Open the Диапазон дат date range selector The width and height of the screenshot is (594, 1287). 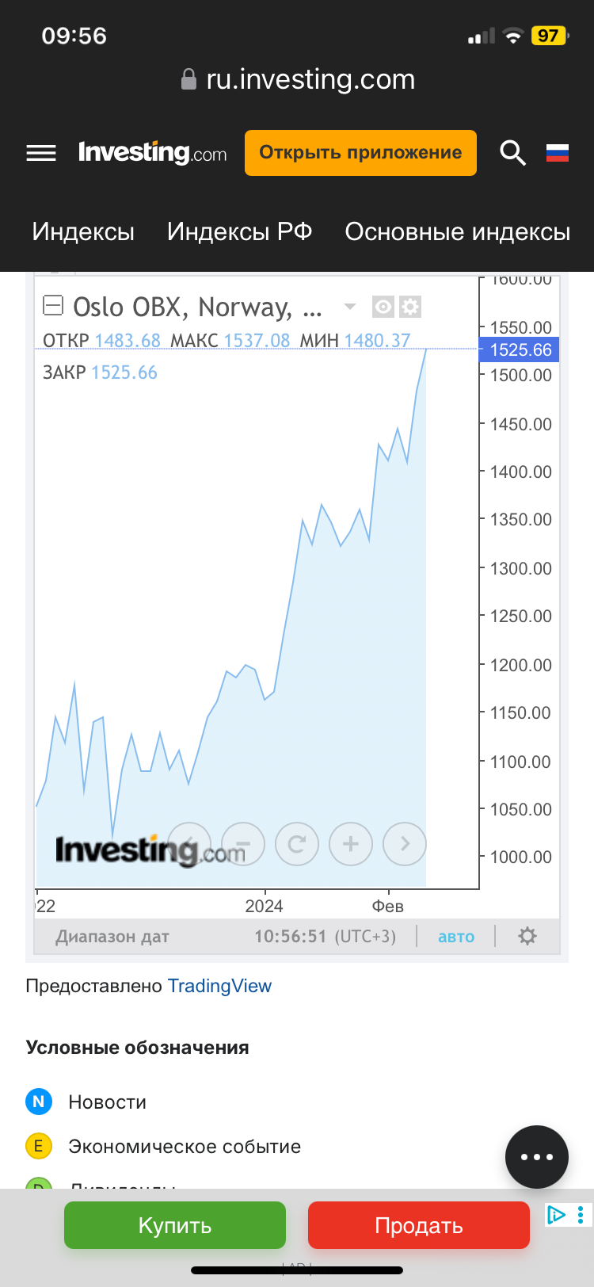tap(112, 937)
